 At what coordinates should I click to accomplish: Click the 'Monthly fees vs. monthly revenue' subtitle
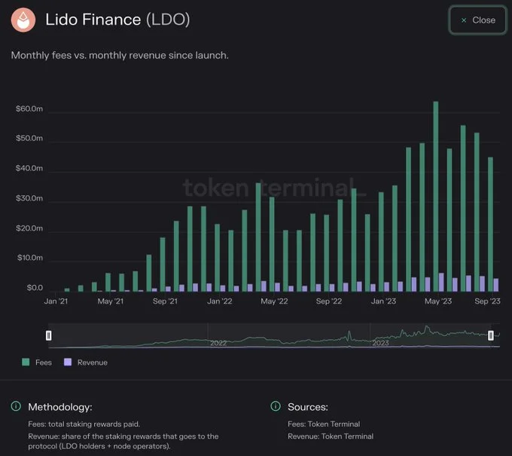120,55
